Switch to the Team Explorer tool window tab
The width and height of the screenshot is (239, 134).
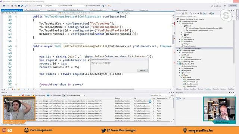pos(215,89)
